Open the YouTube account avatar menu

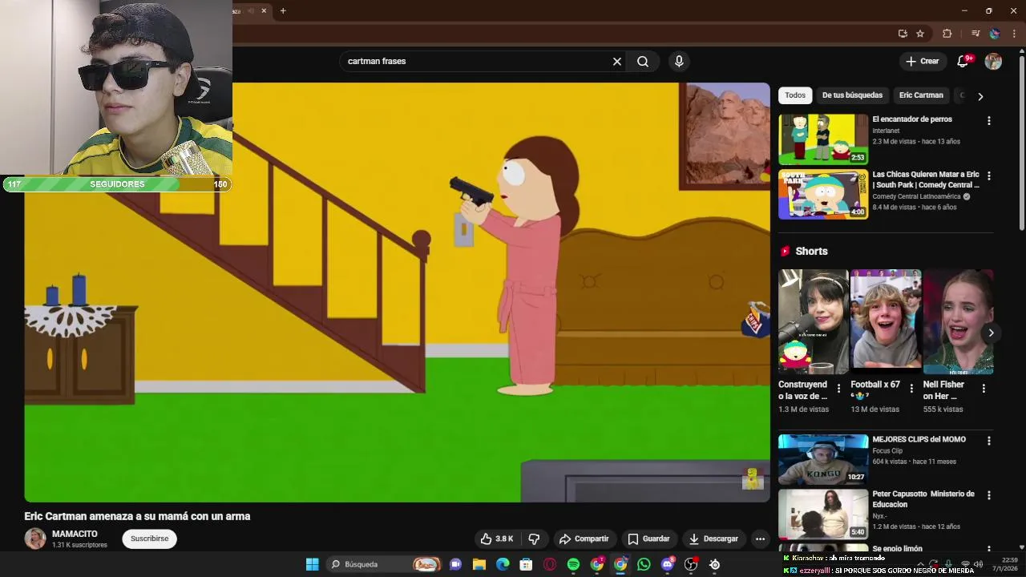tap(993, 61)
